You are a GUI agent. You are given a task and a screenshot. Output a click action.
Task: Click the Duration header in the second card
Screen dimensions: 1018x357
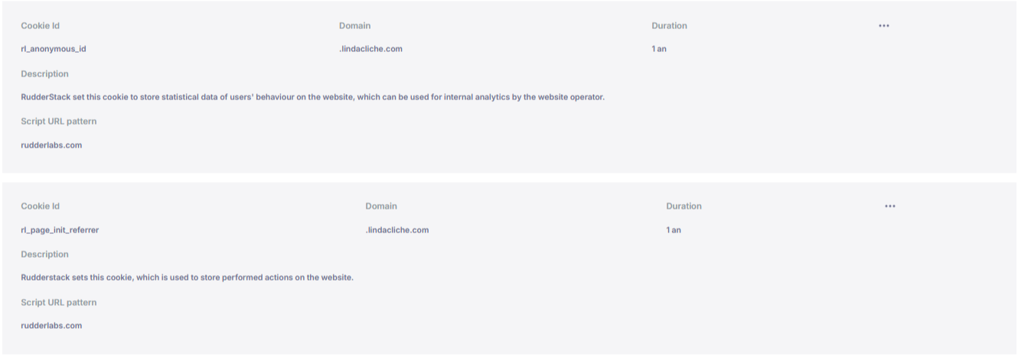(684, 206)
